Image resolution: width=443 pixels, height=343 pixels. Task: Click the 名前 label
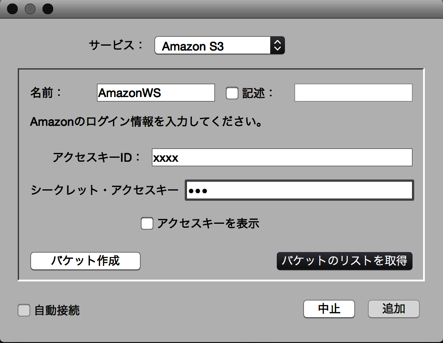[x=46, y=93]
